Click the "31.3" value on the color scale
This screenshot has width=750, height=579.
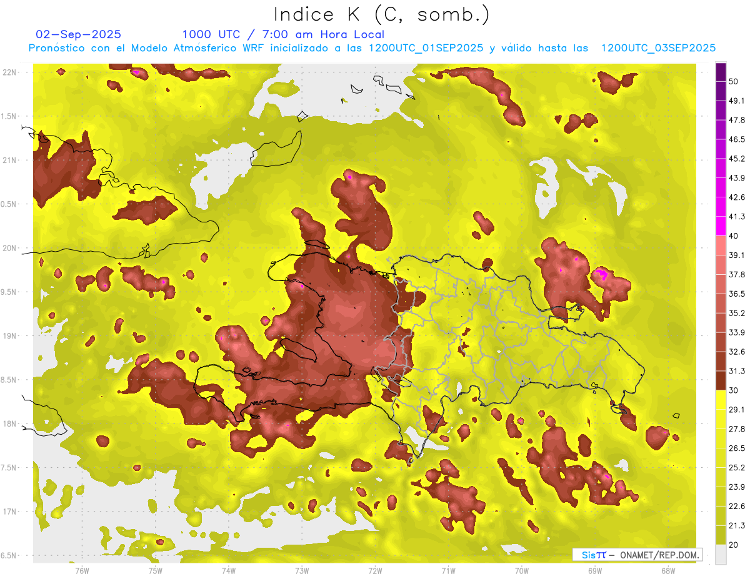tap(737, 371)
